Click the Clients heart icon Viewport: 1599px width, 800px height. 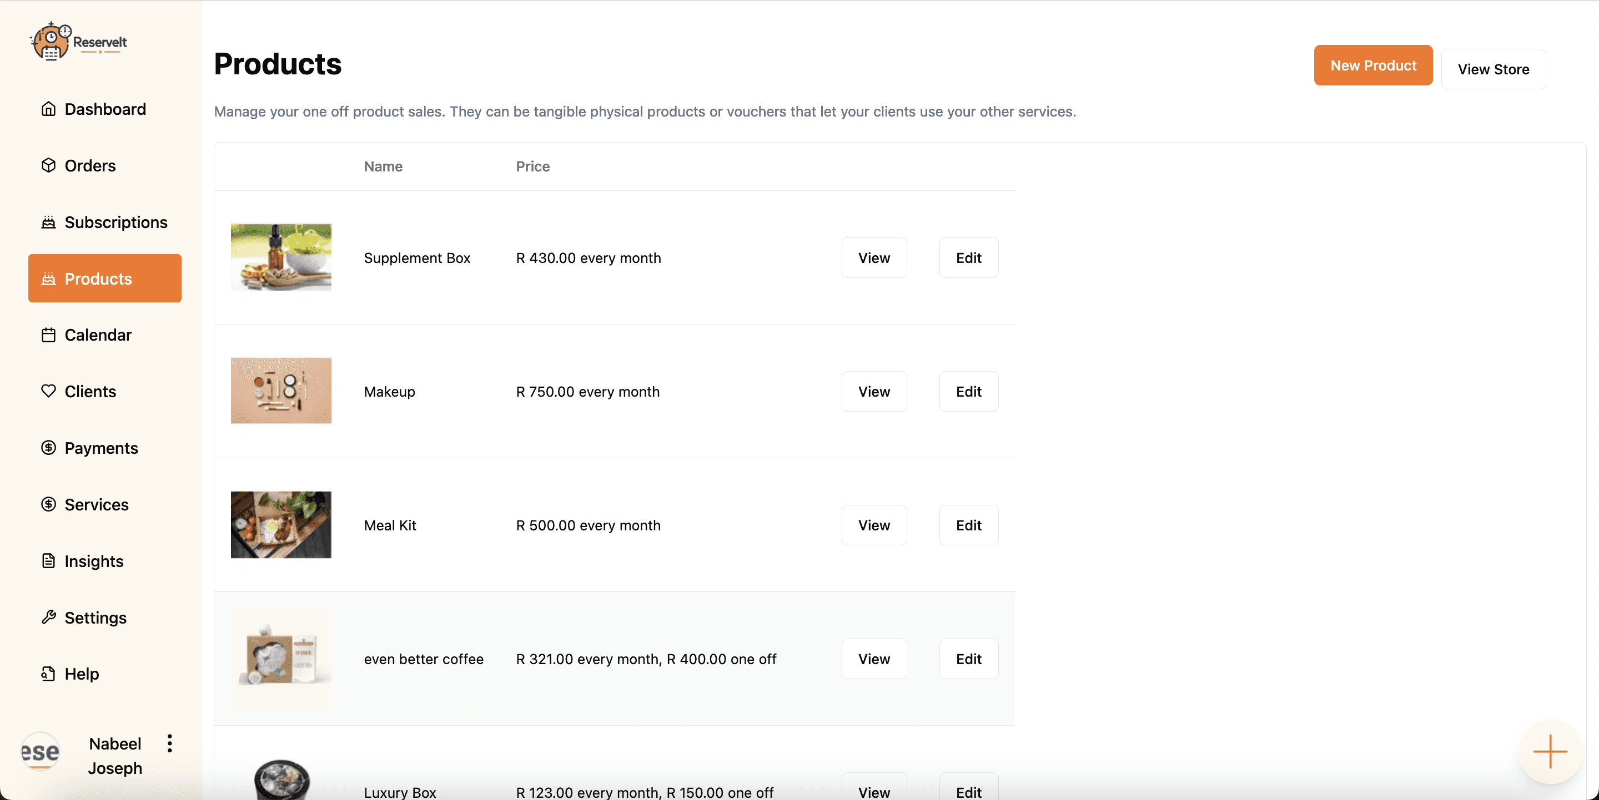pos(48,391)
